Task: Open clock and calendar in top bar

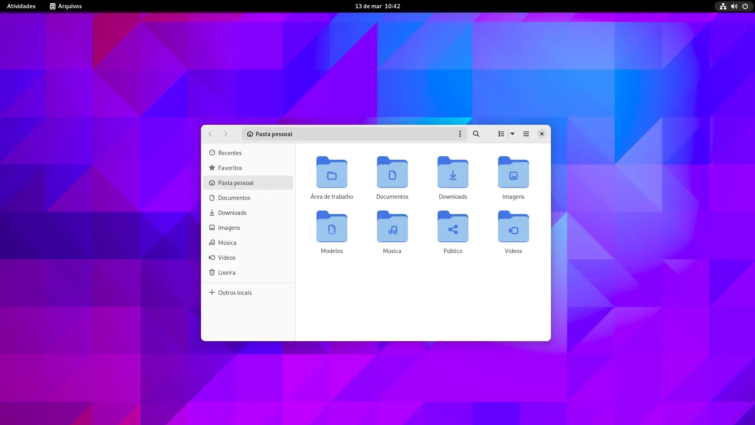Action: (x=377, y=6)
